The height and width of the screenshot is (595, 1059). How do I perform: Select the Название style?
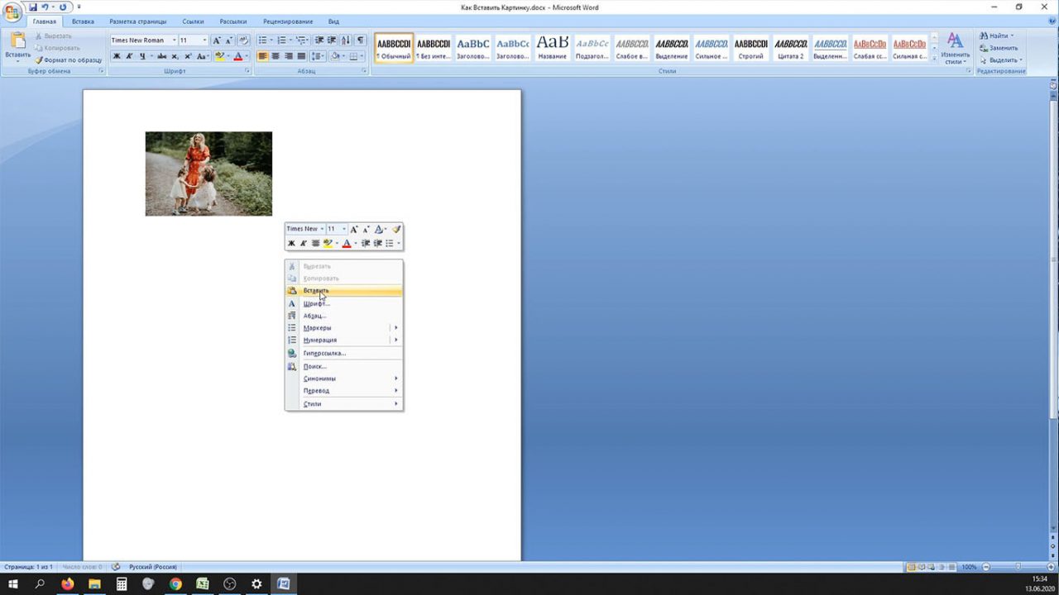coord(552,47)
